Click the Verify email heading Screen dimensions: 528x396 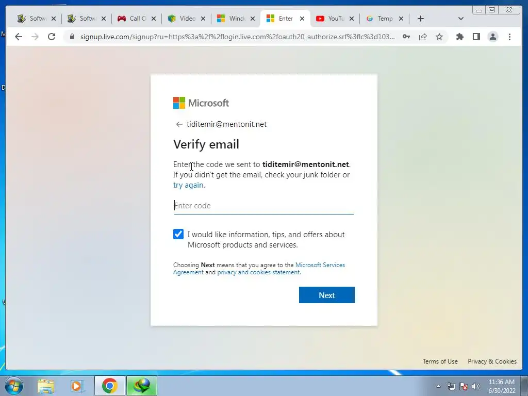[x=206, y=144]
